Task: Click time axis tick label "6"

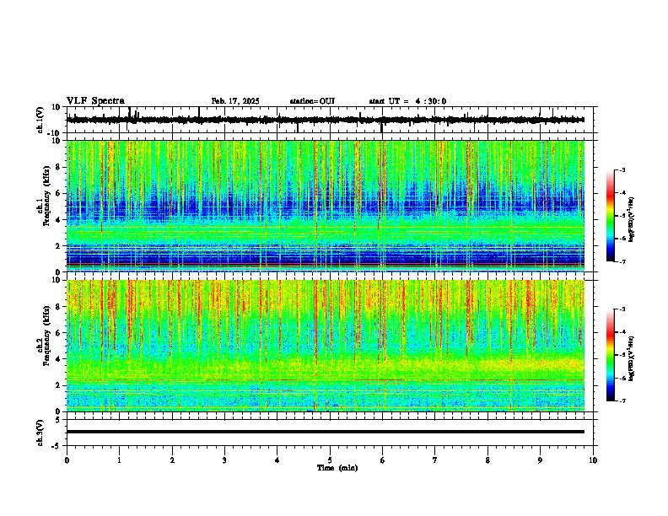Action: pyautogui.click(x=383, y=460)
